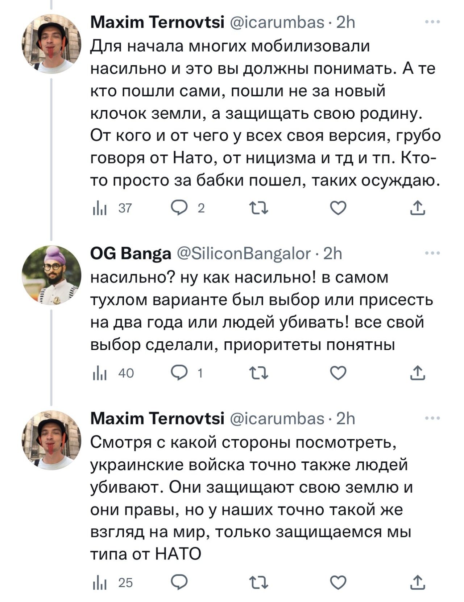Open more options on OG Banga tweet
Viewport: 464px width, 602px height.
432,253
